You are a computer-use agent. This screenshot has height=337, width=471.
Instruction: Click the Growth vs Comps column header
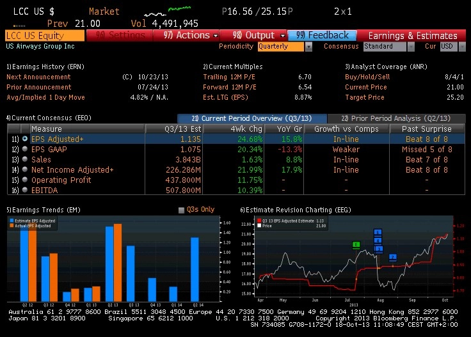(346, 129)
